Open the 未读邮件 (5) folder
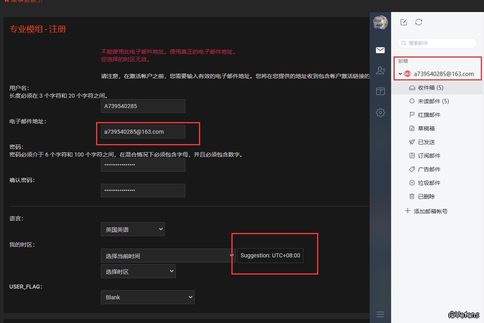 pyautogui.click(x=433, y=101)
